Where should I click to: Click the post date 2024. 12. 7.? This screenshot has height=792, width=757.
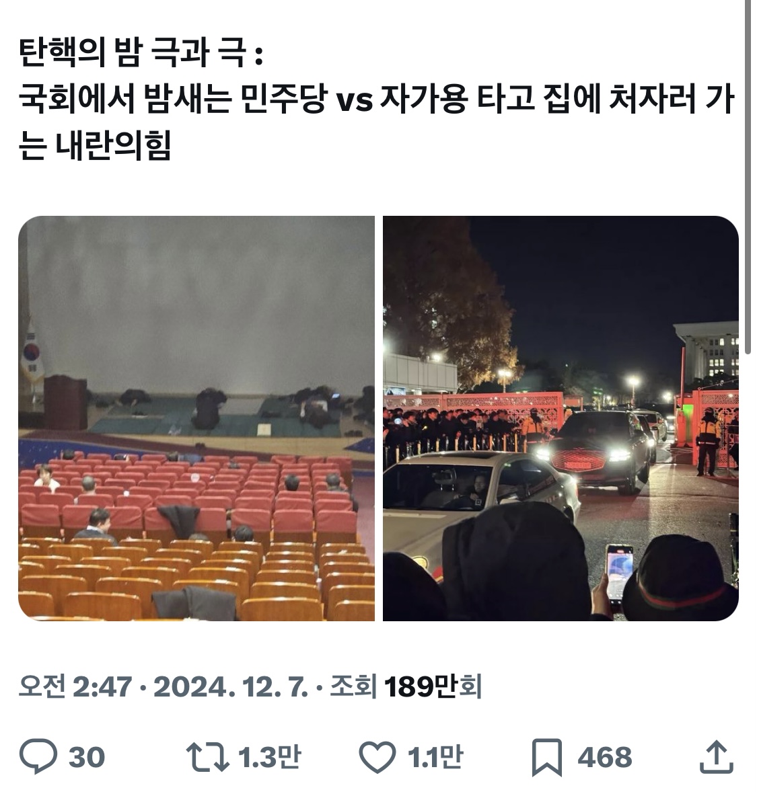(x=231, y=686)
